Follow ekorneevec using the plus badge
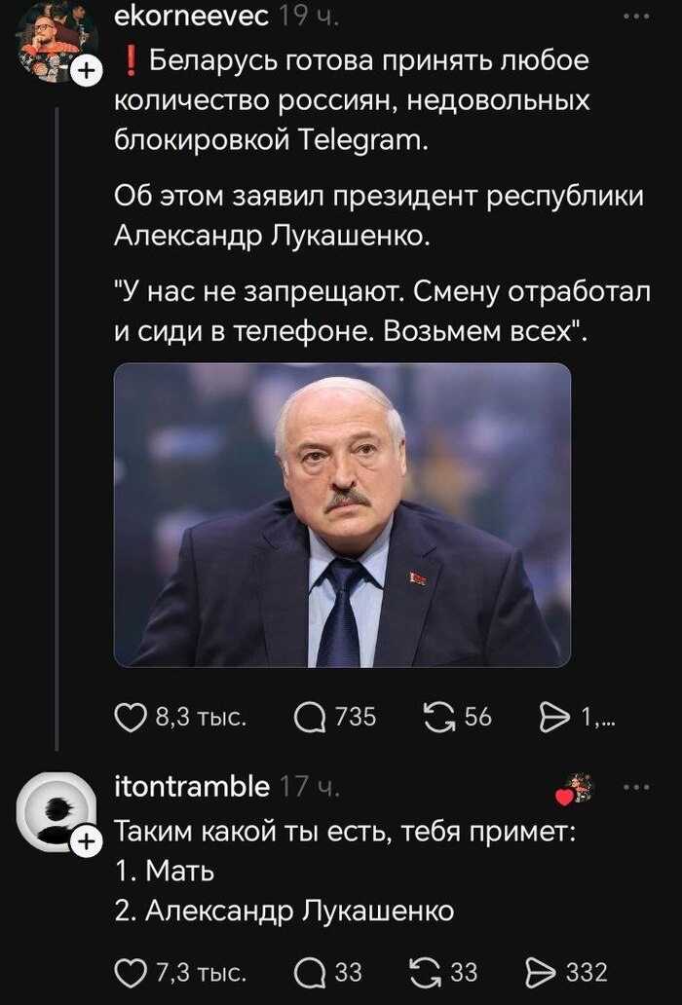The height and width of the screenshot is (1005, 682). (86, 71)
